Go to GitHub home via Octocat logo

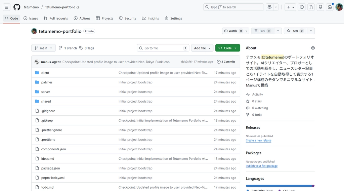17,7
